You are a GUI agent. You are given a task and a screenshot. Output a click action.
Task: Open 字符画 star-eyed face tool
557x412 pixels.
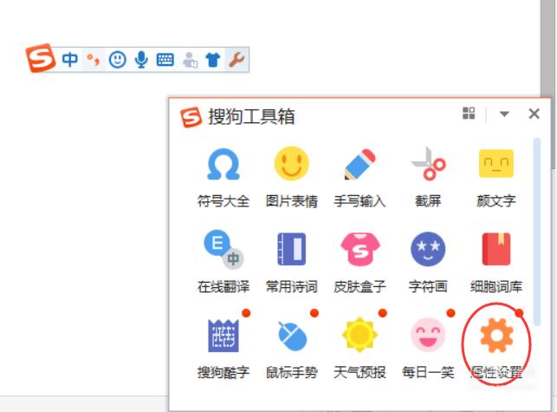point(428,262)
